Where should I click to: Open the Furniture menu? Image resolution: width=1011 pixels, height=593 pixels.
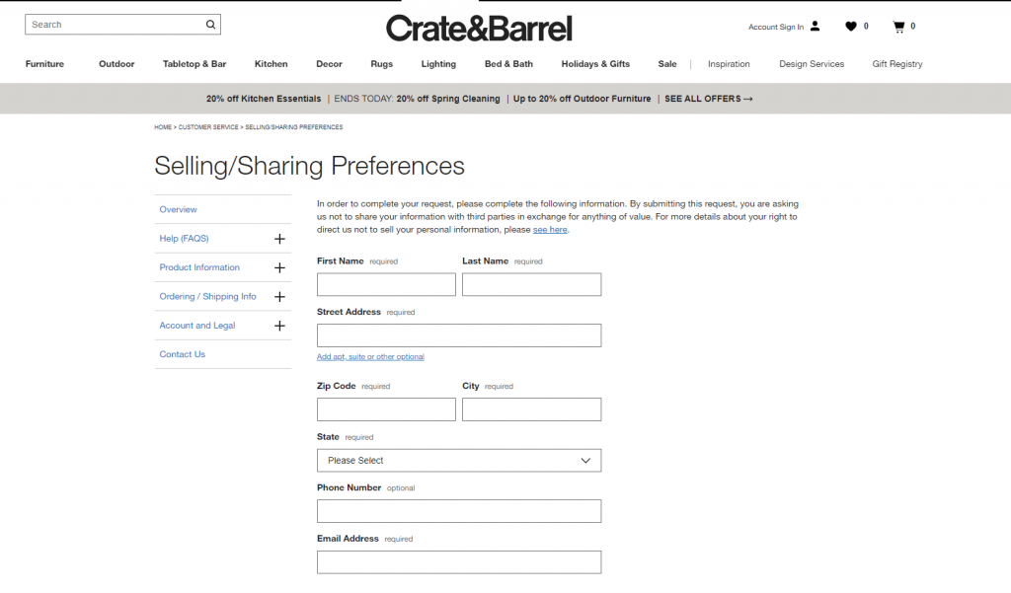point(44,63)
